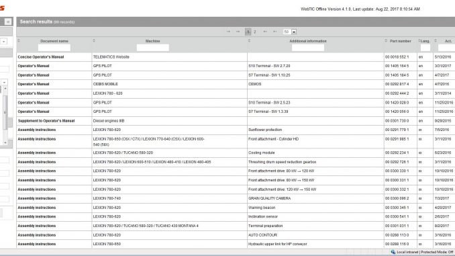Image resolution: width=455 pixels, height=256 pixels.
Task: Open Operator's Manual for S10 Terminal SW 2.7.20
Action: [x=34, y=66]
